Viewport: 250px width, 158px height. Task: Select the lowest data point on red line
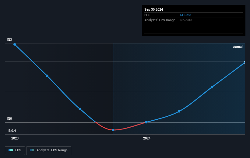pos(113,130)
